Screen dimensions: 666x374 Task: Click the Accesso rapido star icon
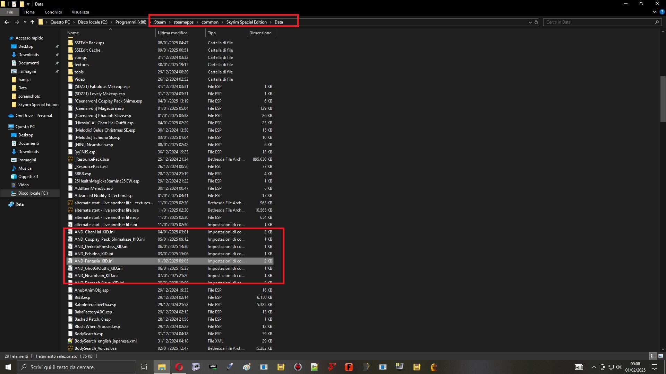(x=11, y=38)
